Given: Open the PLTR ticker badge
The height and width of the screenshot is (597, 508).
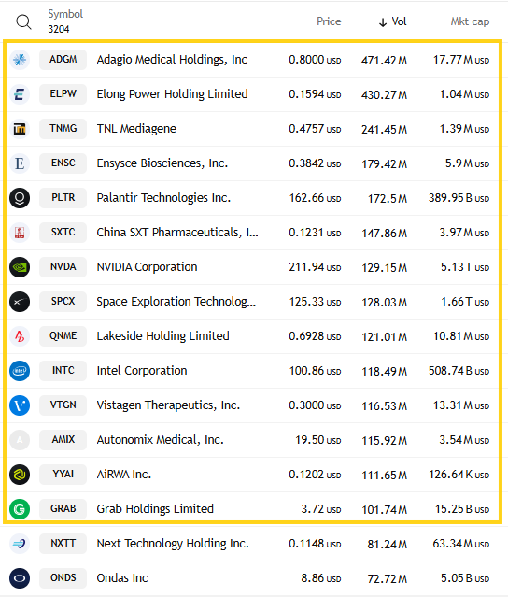Looking at the screenshot, I should [63, 198].
